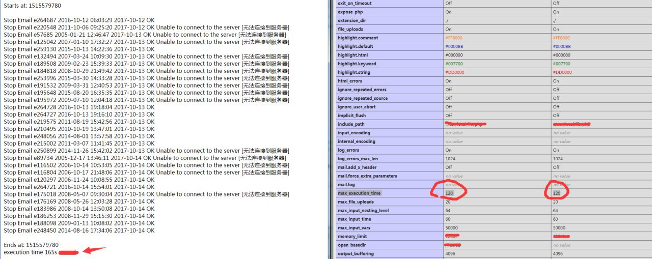Select the Stop Email e176169 log line
The height and width of the screenshot is (259, 652).
[x=79, y=202]
